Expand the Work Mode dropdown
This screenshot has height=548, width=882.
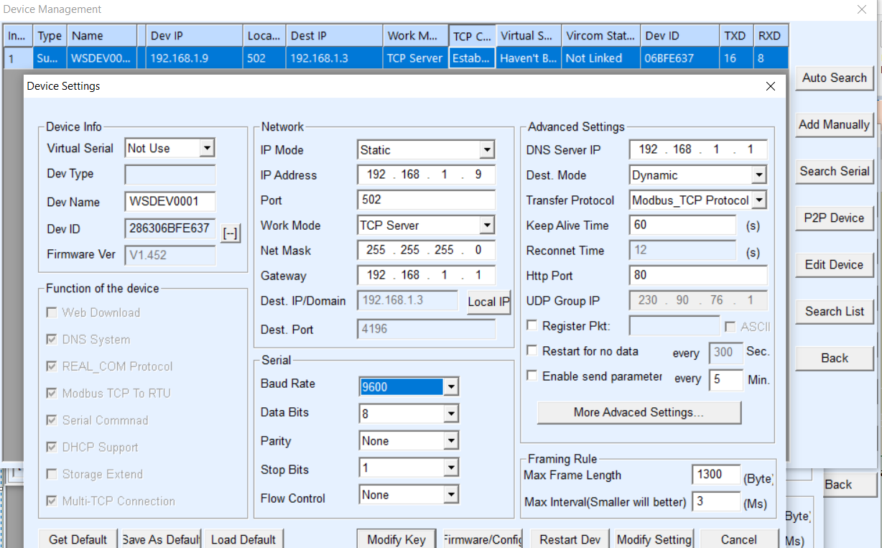[x=486, y=225]
